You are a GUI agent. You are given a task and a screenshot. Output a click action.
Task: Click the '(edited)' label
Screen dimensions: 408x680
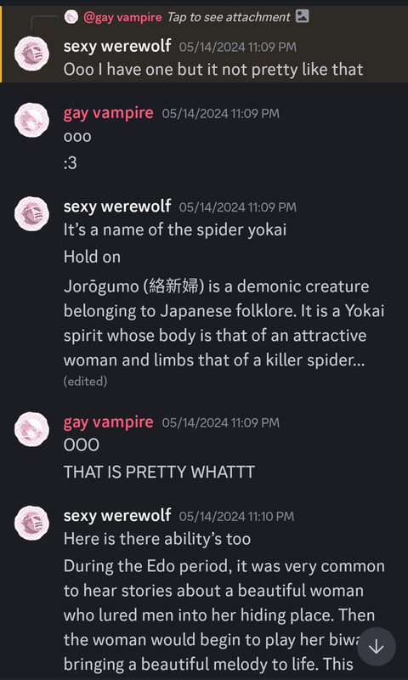tap(85, 381)
